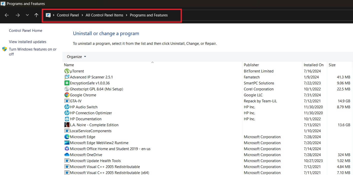Sort list by Publisher column header
The image size is (353, 175).
251,65
